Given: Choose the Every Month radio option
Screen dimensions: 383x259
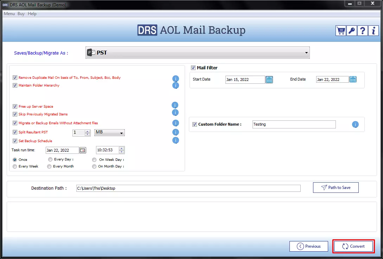Looking at the screenshot, I should tap(49, 166).
